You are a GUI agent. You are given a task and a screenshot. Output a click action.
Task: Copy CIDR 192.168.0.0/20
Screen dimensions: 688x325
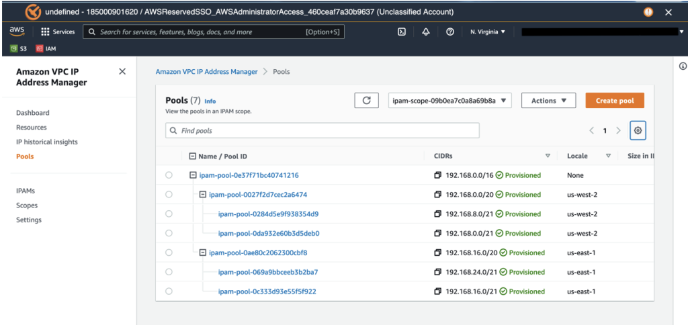coord(437,195)
